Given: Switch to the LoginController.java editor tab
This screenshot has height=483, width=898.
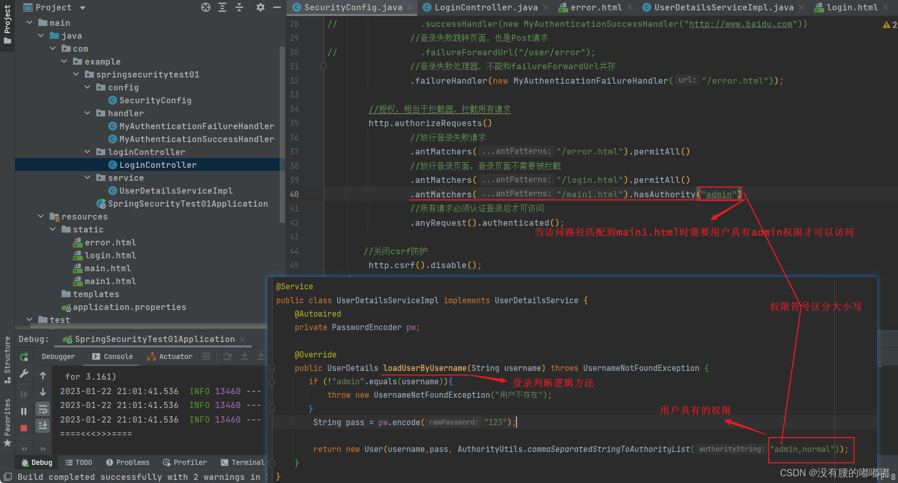Looking at the screenshot, I should pyautogui.click(x=485, y=7).
